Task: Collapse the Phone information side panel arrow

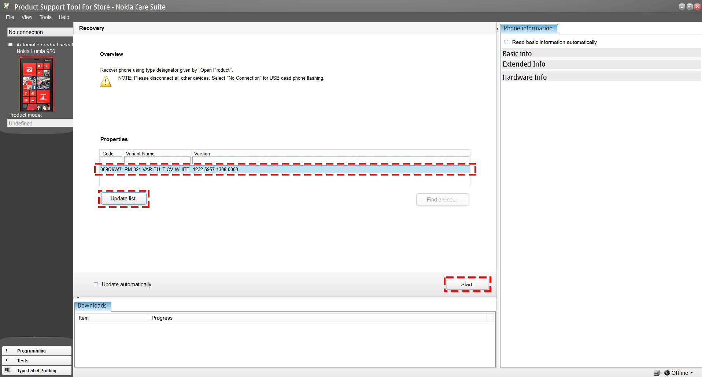Action: [x=498, y=29]
